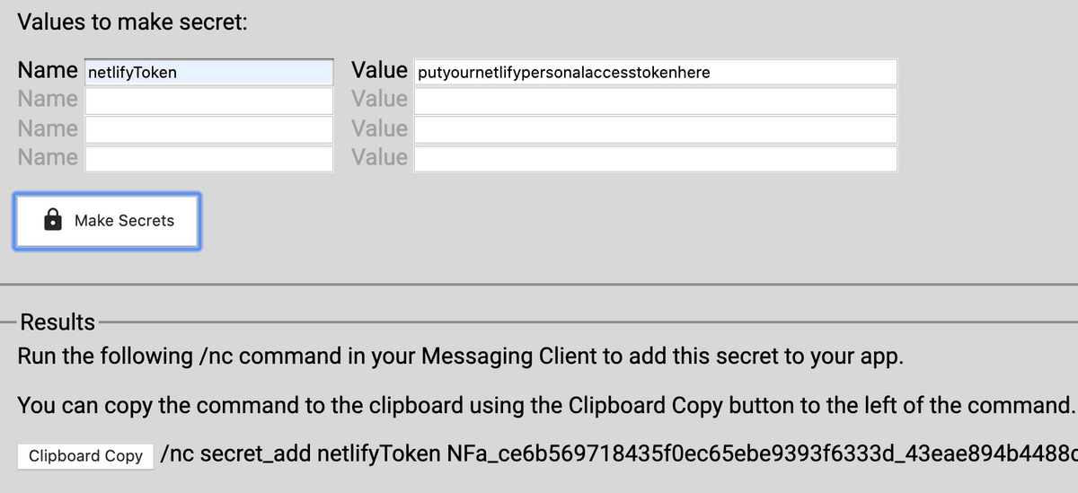Screen dimensions: 1078x493
Task: Click the third empty Value input
Action: pyautogui.click(x=654, y=130)
